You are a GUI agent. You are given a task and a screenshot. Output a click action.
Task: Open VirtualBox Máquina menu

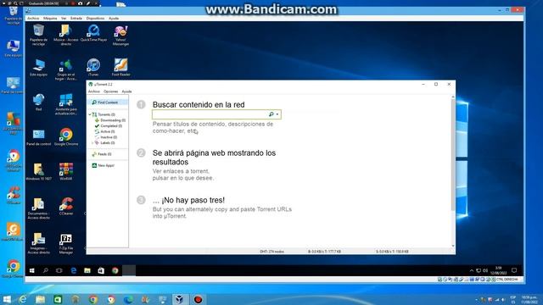pos(50,19)
